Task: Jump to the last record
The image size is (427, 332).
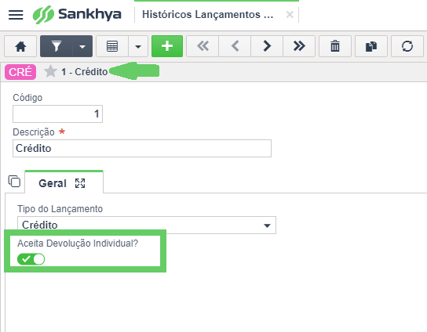Action: [x=299, y=46]
